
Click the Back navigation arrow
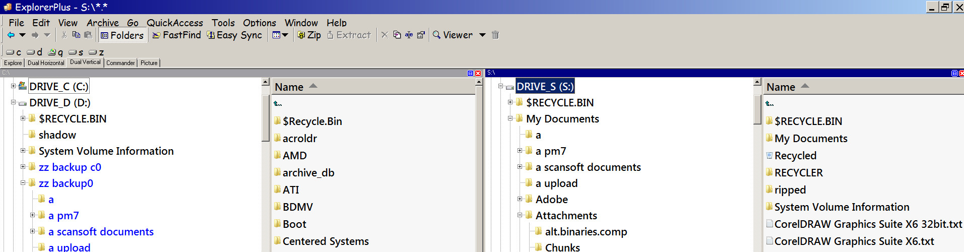[11, 35]
